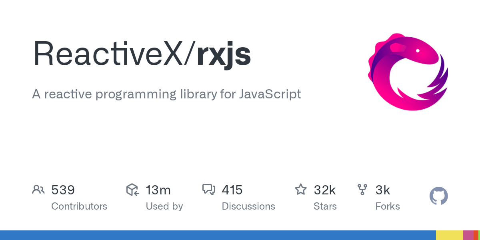
Task: Expand the Discussions section
Action: 248,206
